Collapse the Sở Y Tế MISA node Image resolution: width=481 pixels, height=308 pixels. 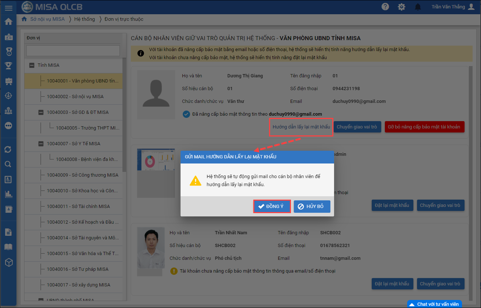click(41, 144)
